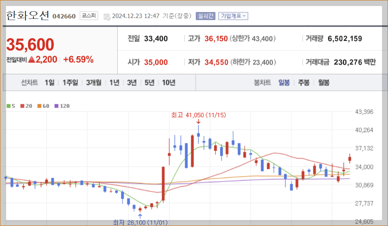This screenshot has height=226, width=388.
Task: Click the red 20-day moving average swatch
Action: point(22,106)
